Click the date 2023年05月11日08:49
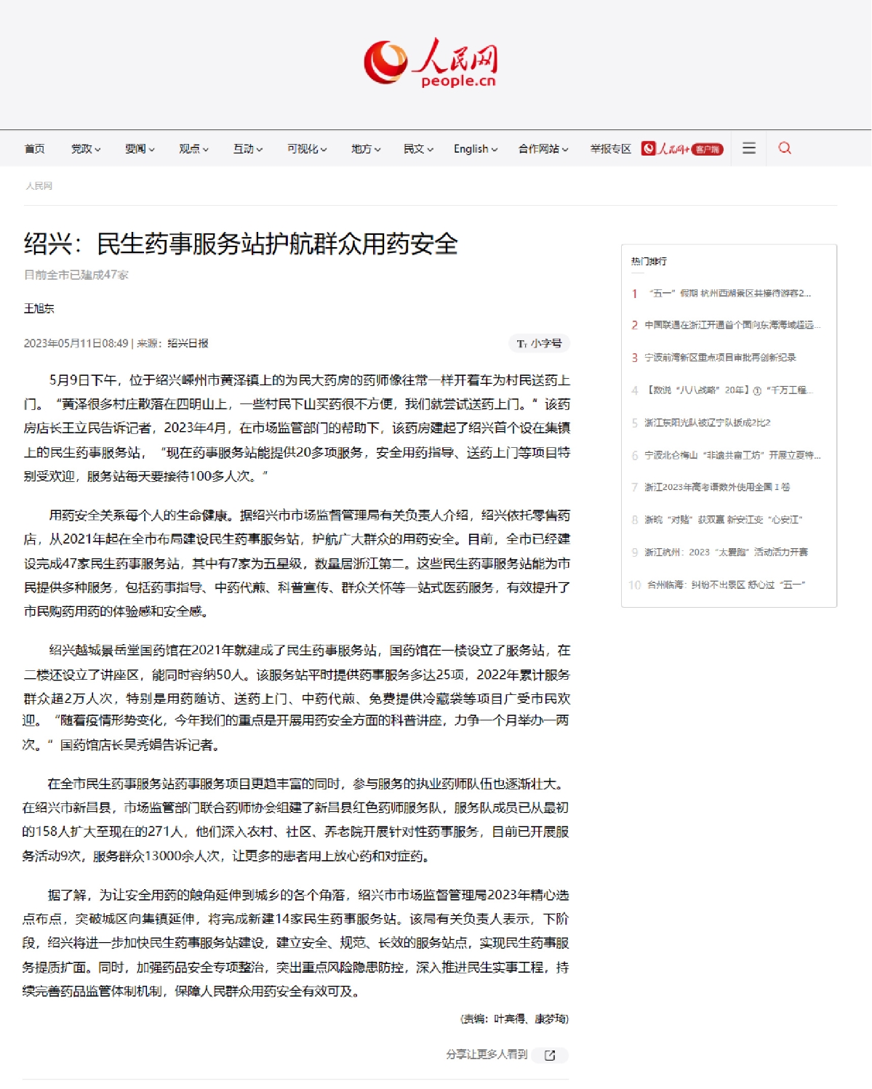This screenshot has width=872, height=1089. [x=76, y=343]
